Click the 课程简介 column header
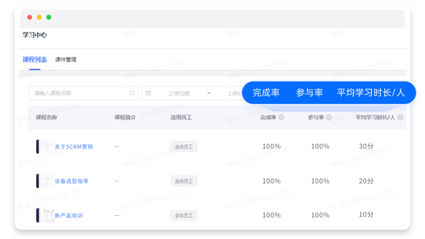 coord(125,117)
